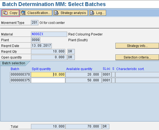Click the Strategy analysis button label
This screenshot has width=159, height=130.
[x=73, y=13]
